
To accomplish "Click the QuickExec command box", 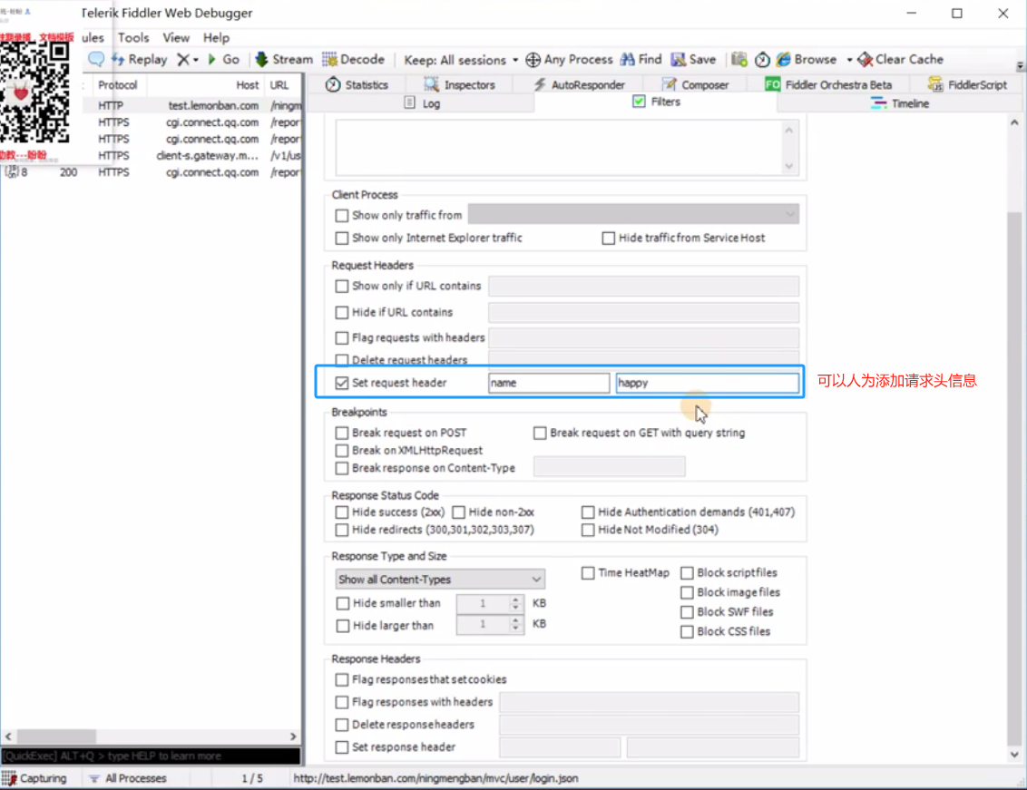I will tap(151, 756).
